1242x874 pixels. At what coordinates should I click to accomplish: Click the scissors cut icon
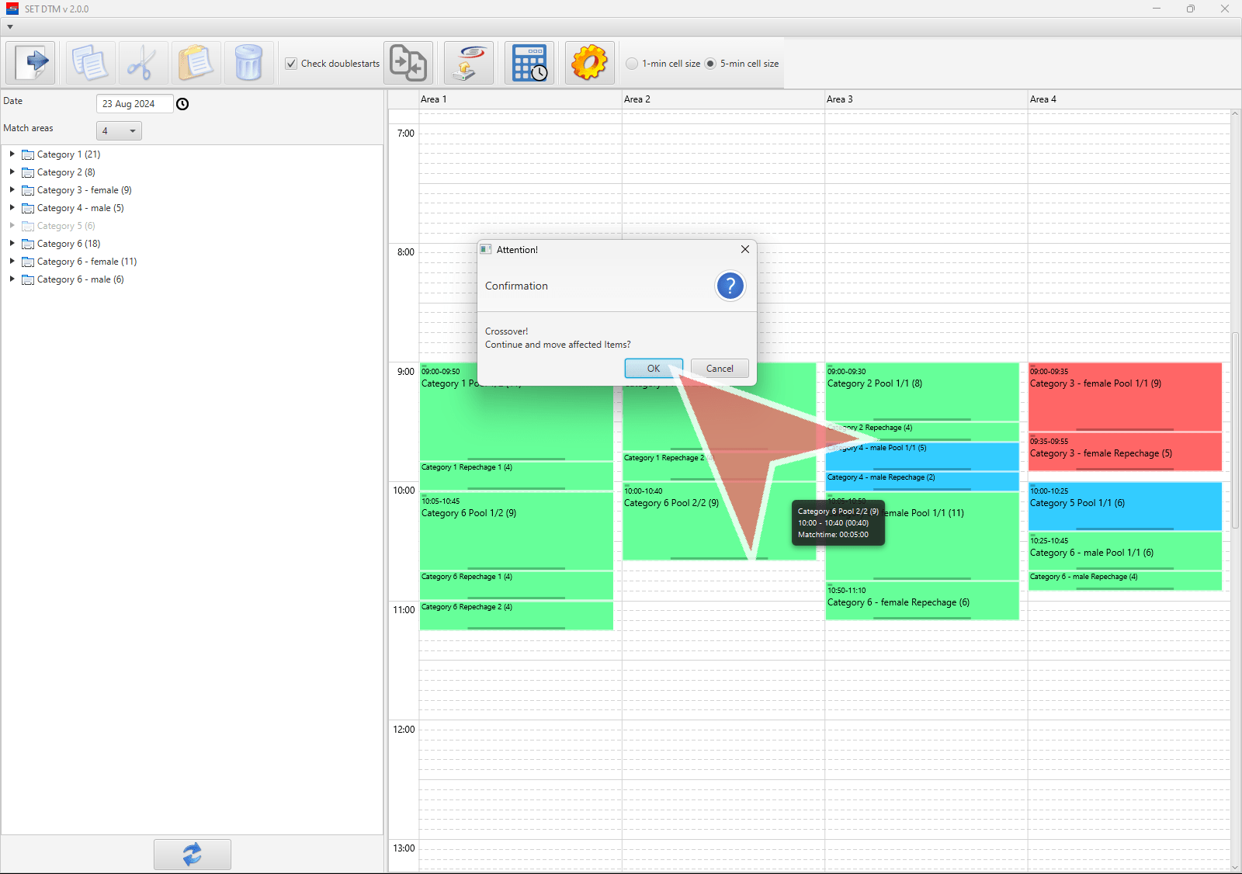[143, 63]
